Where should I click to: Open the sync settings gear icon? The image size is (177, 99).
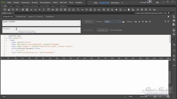(157, 2)
